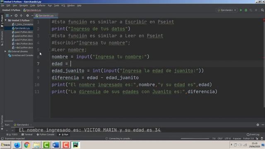This screenshot has height=149, width=265.
Task: Open Run panel settings gear
Action: [258, 125]
